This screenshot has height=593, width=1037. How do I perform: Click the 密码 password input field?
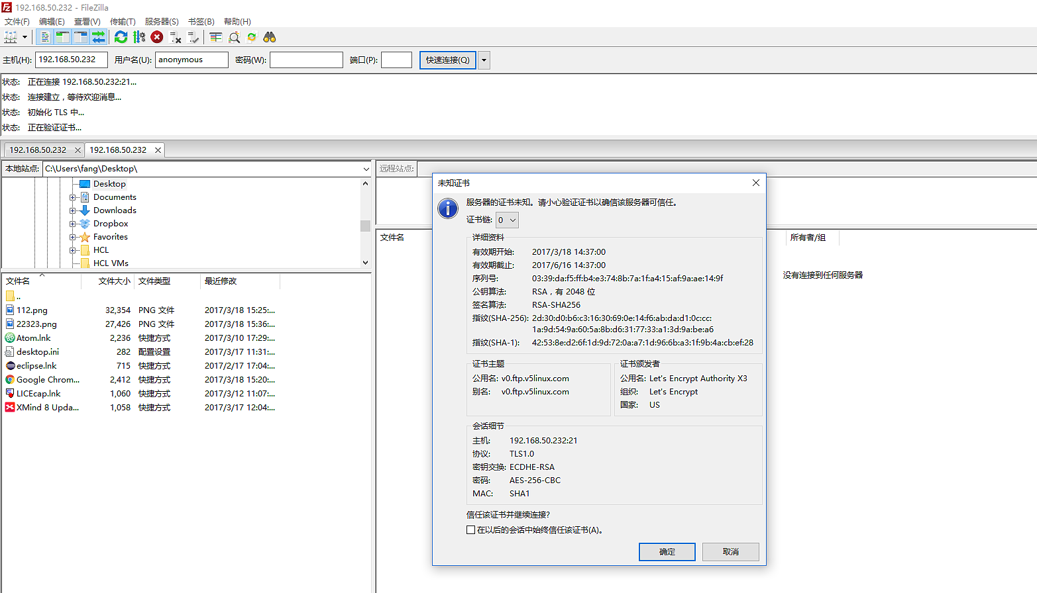coord(306,60)
